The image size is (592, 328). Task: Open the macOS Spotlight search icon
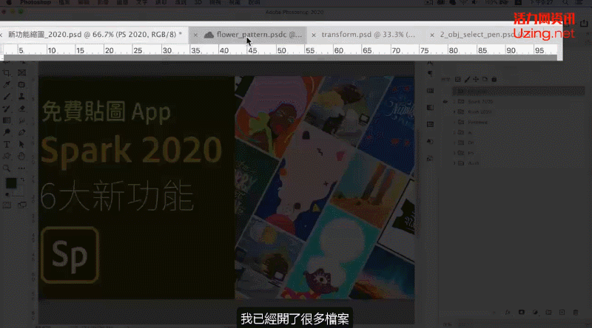pos(565,2)
